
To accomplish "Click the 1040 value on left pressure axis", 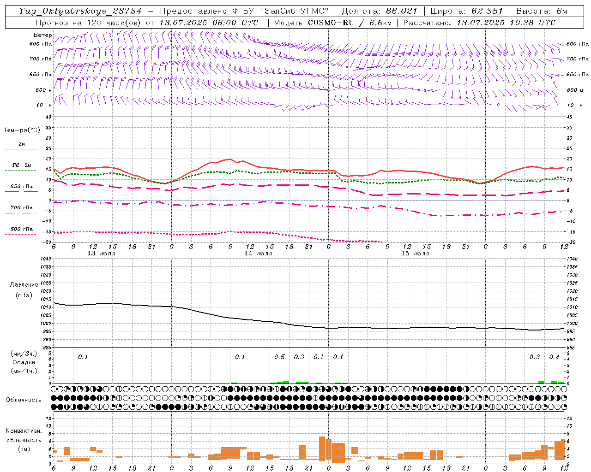I will point(46,259).
